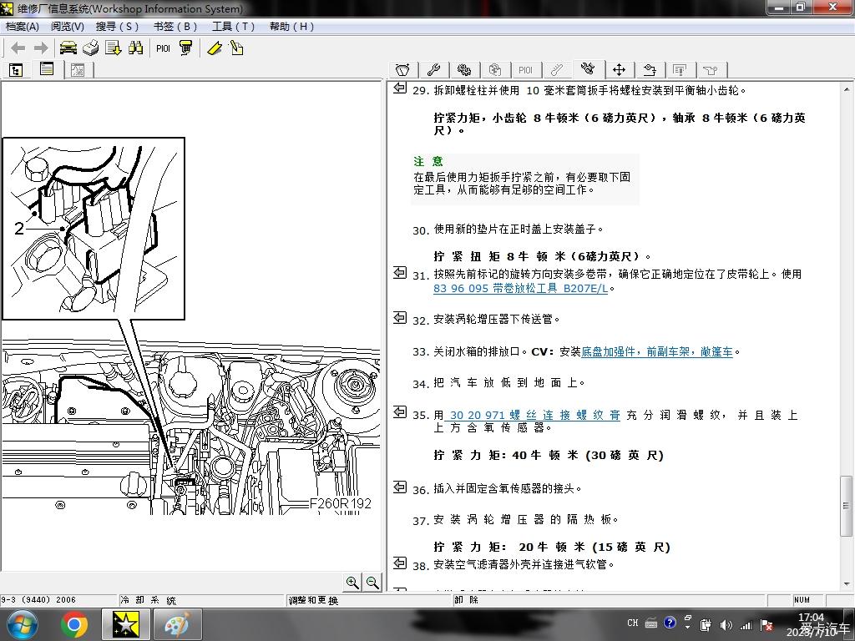Open the first right-panel tab with bucket icon
Screen dimensions: 855x641
[402, 70]
